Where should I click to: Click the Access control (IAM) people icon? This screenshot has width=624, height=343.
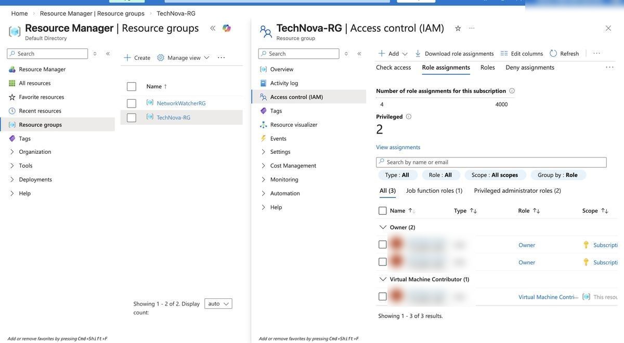pyautogui.click(x=263, y=97)
